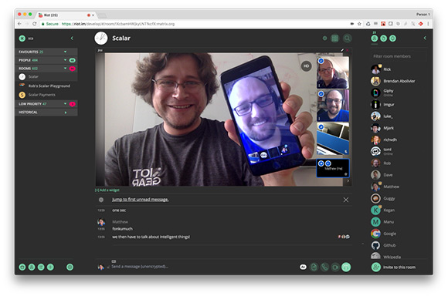Viewport: 448px width, 296px height.
Task: Click the markdown Aa toggle in composer
Action: click(x=303, y=267)
